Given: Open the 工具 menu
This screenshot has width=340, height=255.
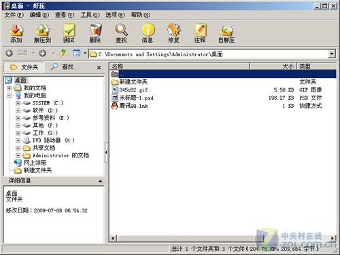Looking at the screenshot, I should pos(90,15).
